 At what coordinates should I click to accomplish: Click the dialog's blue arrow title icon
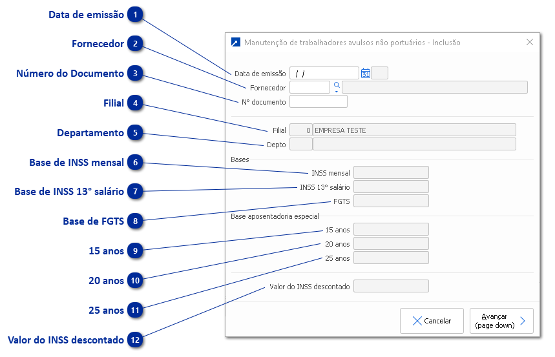tap(236, 42)
